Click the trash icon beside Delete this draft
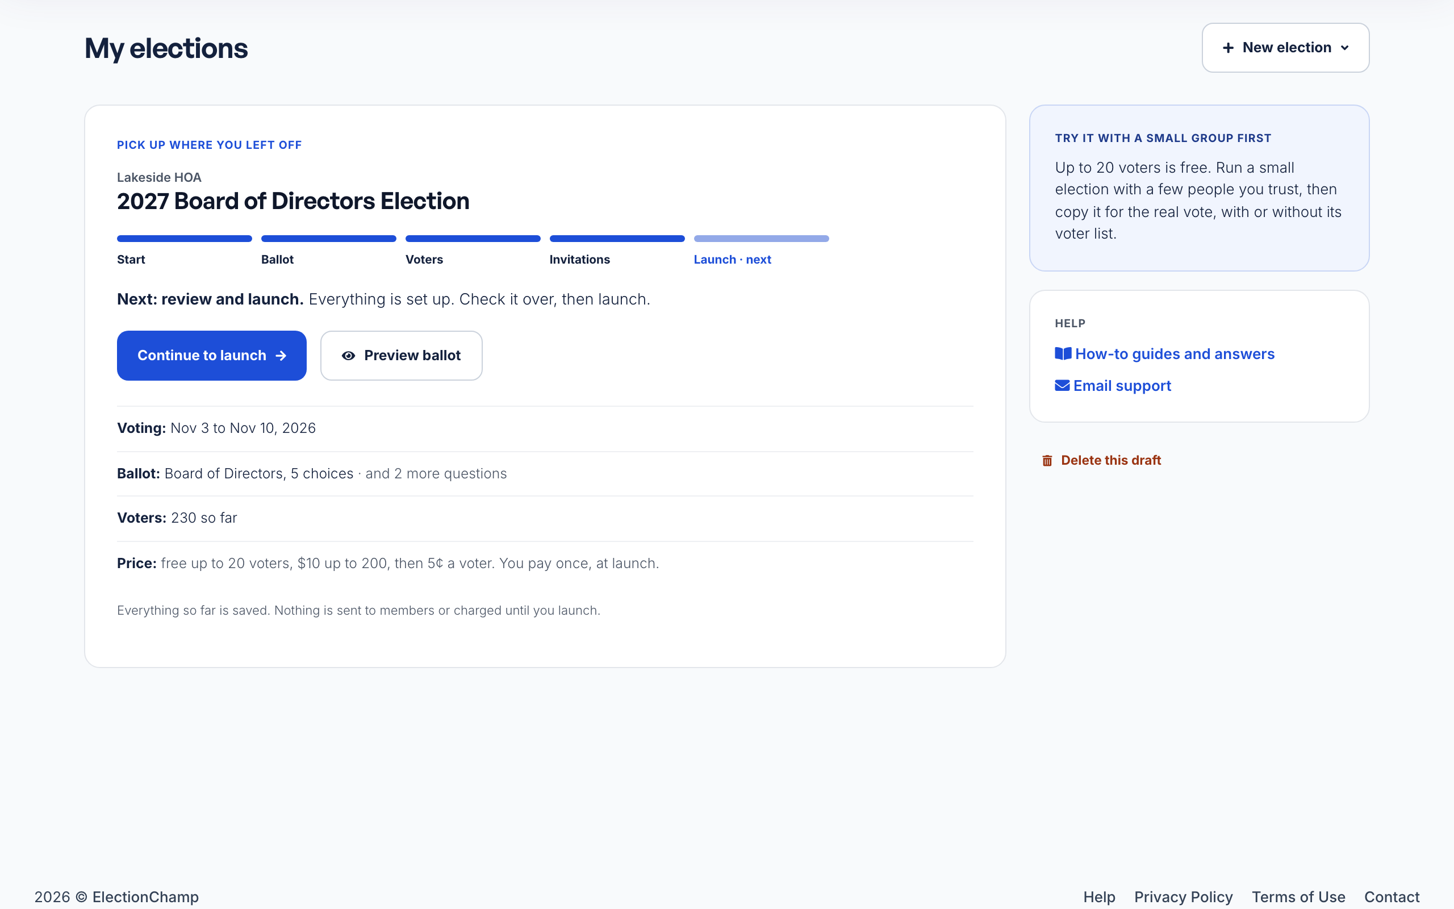This screenshot has height=909, width=1454. click(x=1047, y=461)
